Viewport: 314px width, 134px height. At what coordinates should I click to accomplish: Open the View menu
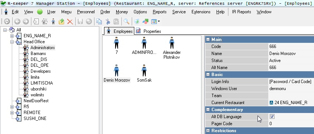[x=29, y=12]
